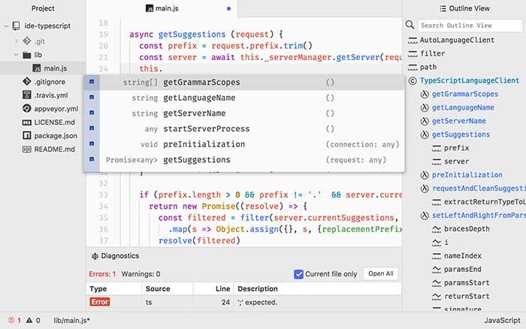Click the Diagnostics panel icon

point(95,256)
